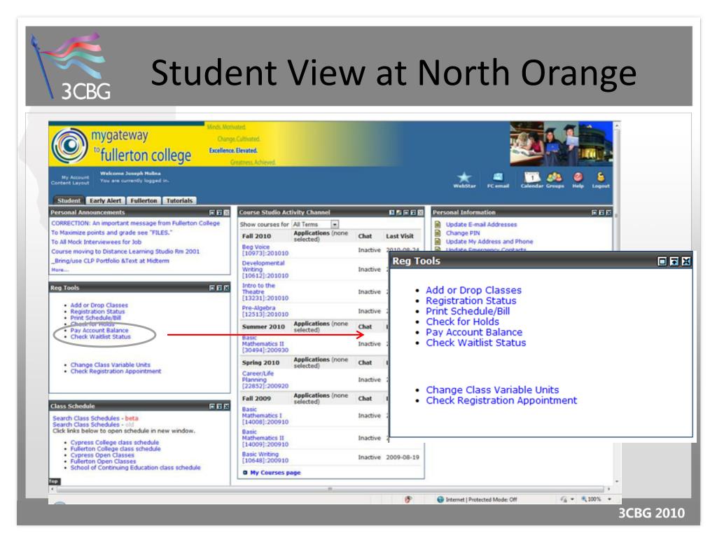
Task: Open Check Waitlist Status in enlarged Reg Tools
Action: point(476,343)
